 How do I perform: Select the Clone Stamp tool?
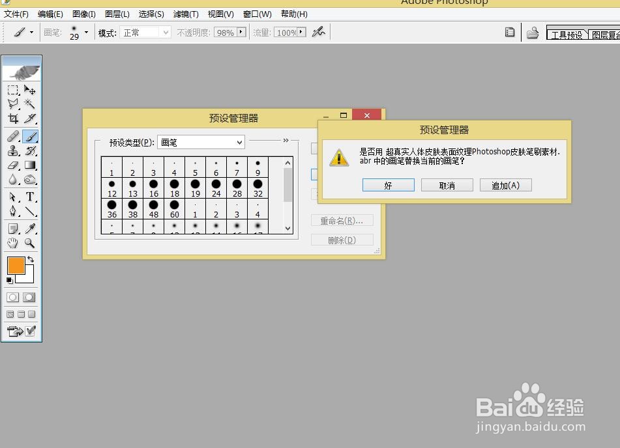pos(13,151)
